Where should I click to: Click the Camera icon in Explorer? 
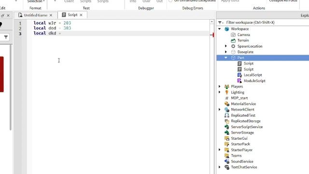click(x=233, y=35)
